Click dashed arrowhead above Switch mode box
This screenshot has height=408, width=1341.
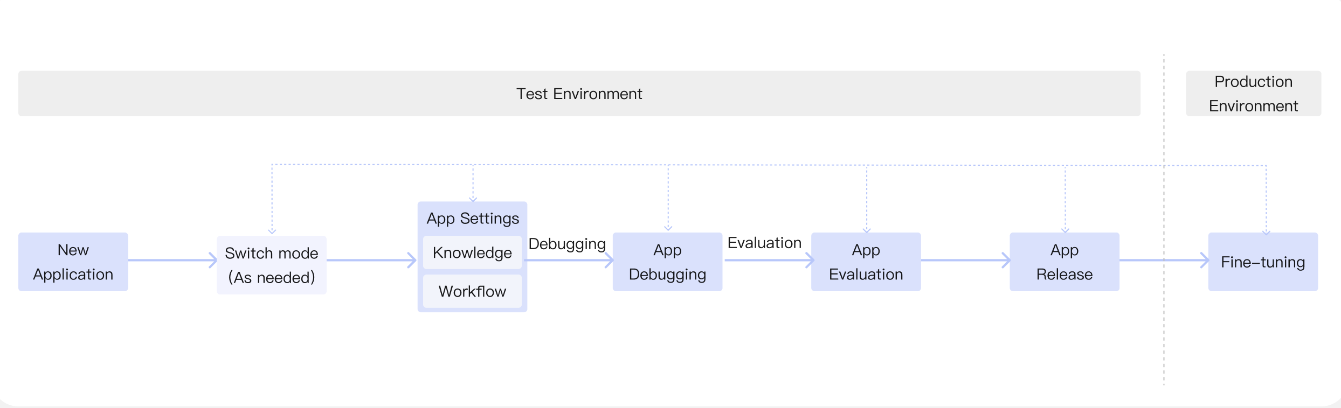coord(272,231)
